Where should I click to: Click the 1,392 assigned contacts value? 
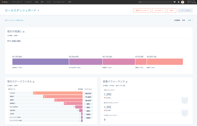[108, 107]
